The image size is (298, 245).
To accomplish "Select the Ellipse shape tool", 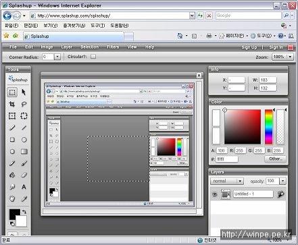I will (x=24, y=140).
